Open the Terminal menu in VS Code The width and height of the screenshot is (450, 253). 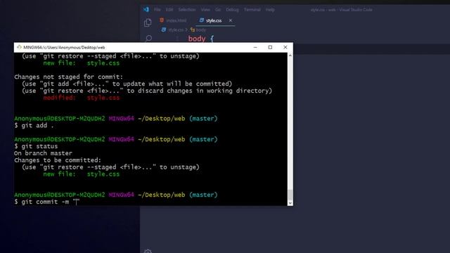pyautogui.click(x=252, y=9)
